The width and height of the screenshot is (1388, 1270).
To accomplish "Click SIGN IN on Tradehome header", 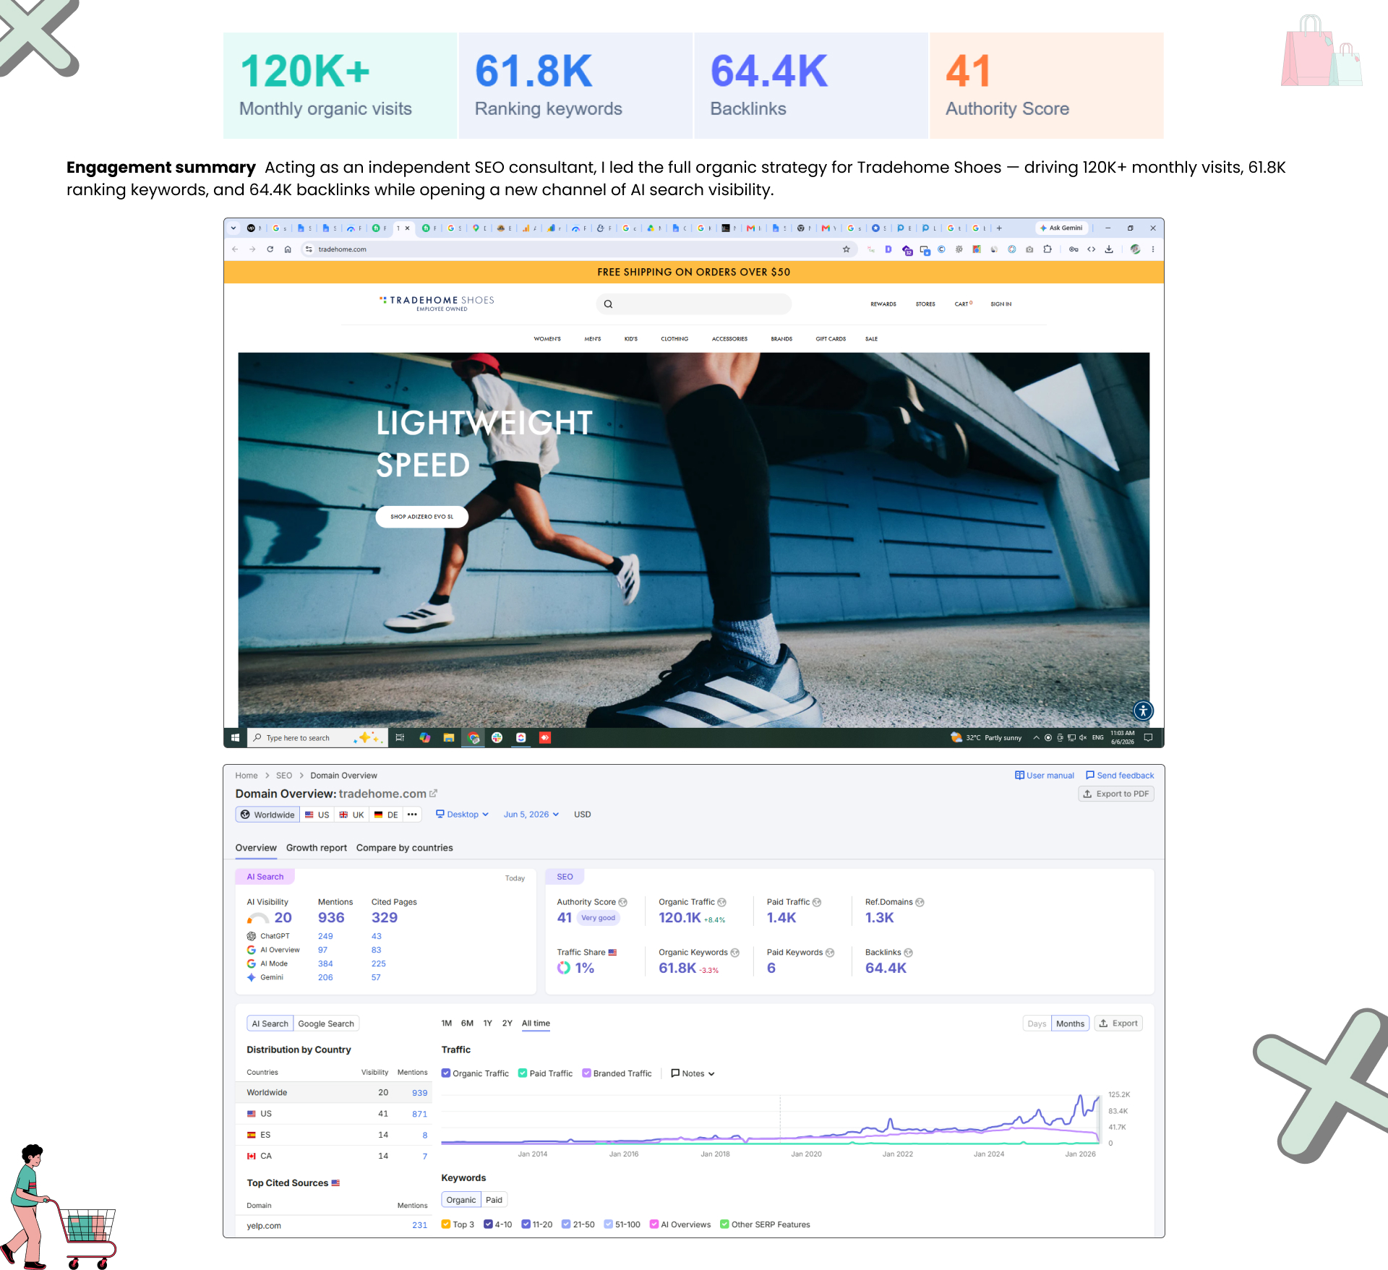I will [x=1001, y=304].
